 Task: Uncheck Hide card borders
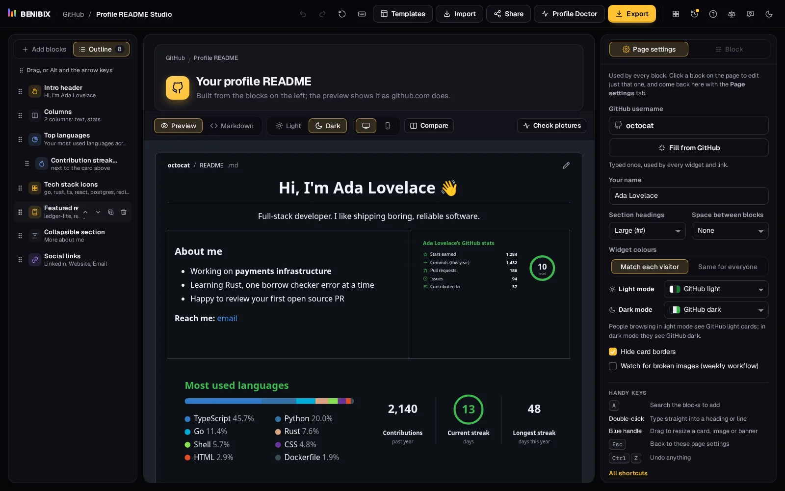click(x=613, y=352)
